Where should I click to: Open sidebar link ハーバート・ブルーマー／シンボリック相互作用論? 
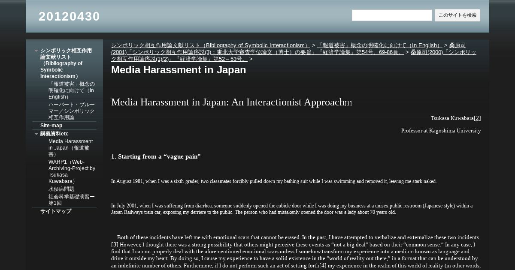click(x=72, y=111)
